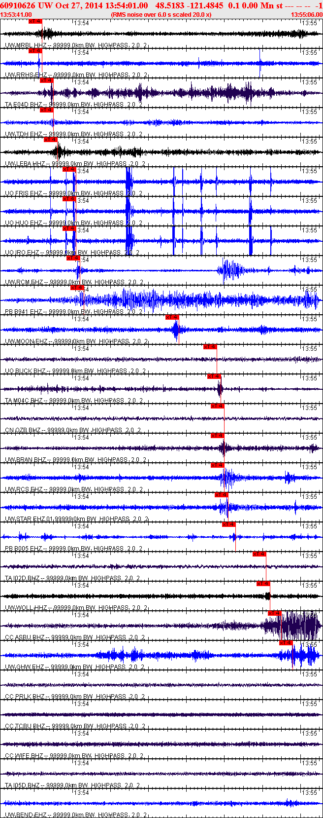The height and width of the screenshot is (818, 323).
Task: Select the UW.MRBL HHZ station label
Action: pyautogui.click(x=76, y=45)
